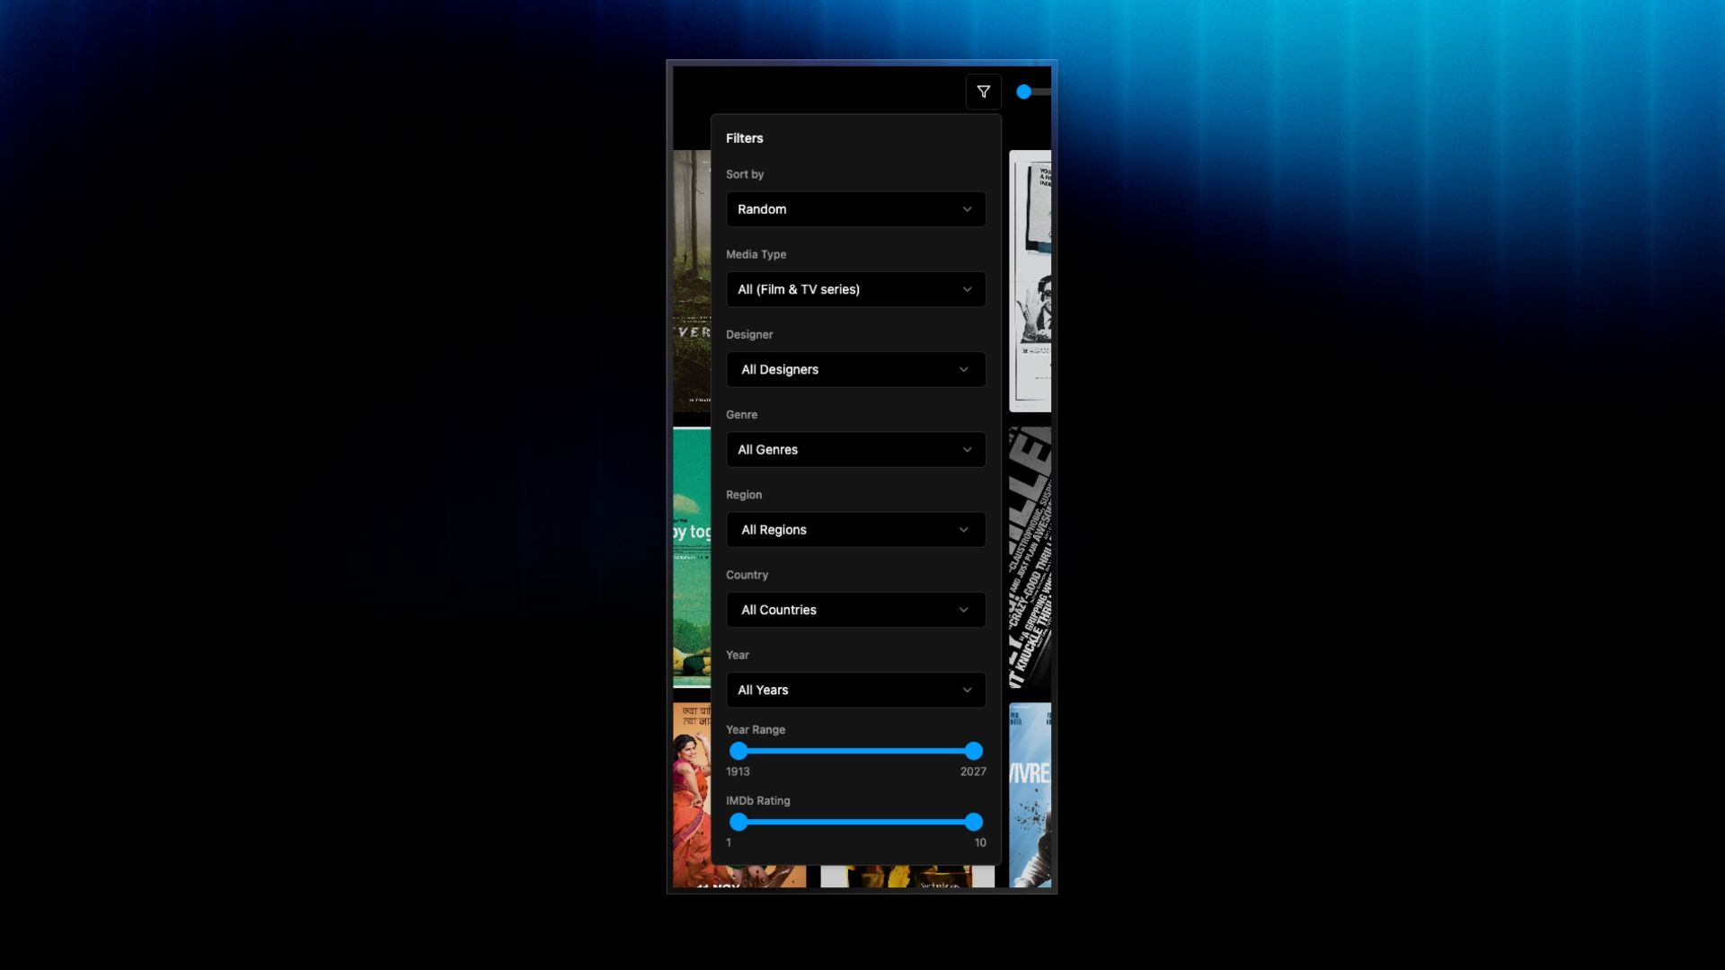Viewport: 1725px width, 970px height.
Task: Open the All Genres dropdown
Action: coord(855,449)
